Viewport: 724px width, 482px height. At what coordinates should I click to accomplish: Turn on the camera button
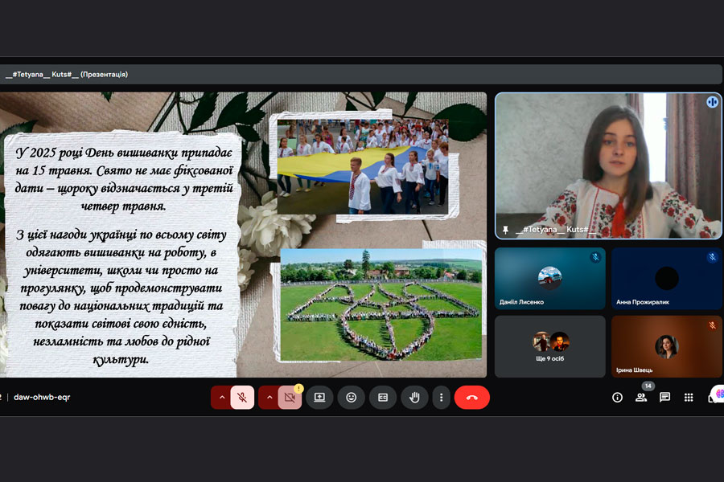[x=290, y=398]
